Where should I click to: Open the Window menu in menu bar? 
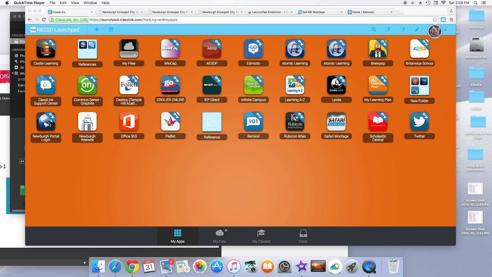coord(90,3)
